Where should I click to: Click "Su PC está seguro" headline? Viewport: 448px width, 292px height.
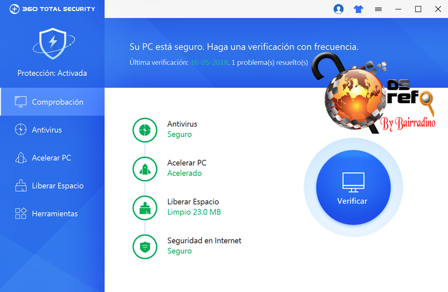point(167,46)
